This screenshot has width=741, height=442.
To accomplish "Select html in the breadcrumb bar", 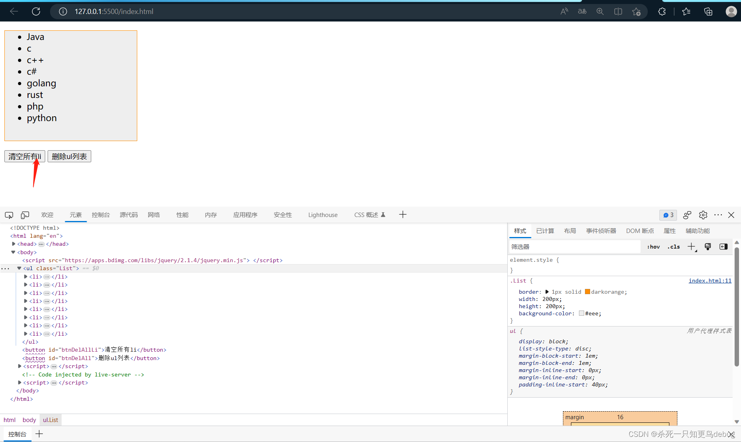I will tap(10, 420).
